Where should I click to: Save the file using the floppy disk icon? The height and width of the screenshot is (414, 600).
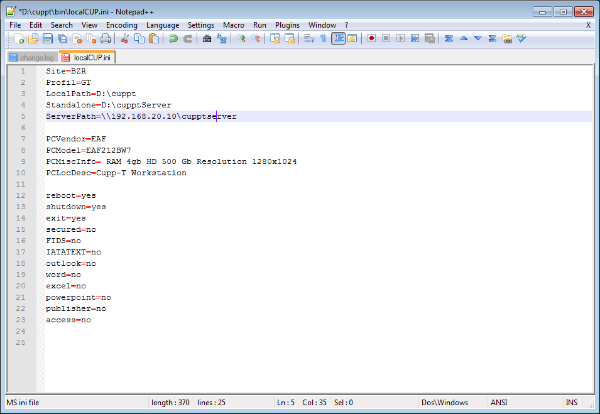(x=48, y=39)
